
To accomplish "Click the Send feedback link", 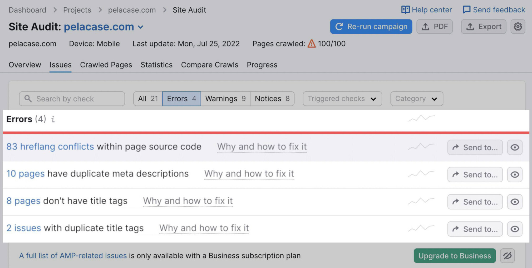I will (x=494, y=10).
